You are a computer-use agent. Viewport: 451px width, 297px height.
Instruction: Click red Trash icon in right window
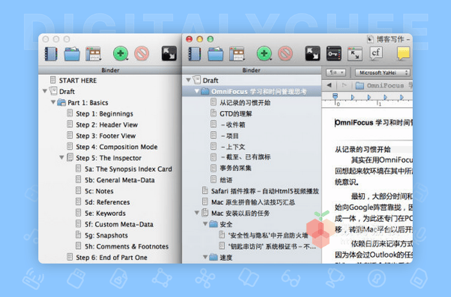[285, 54]
